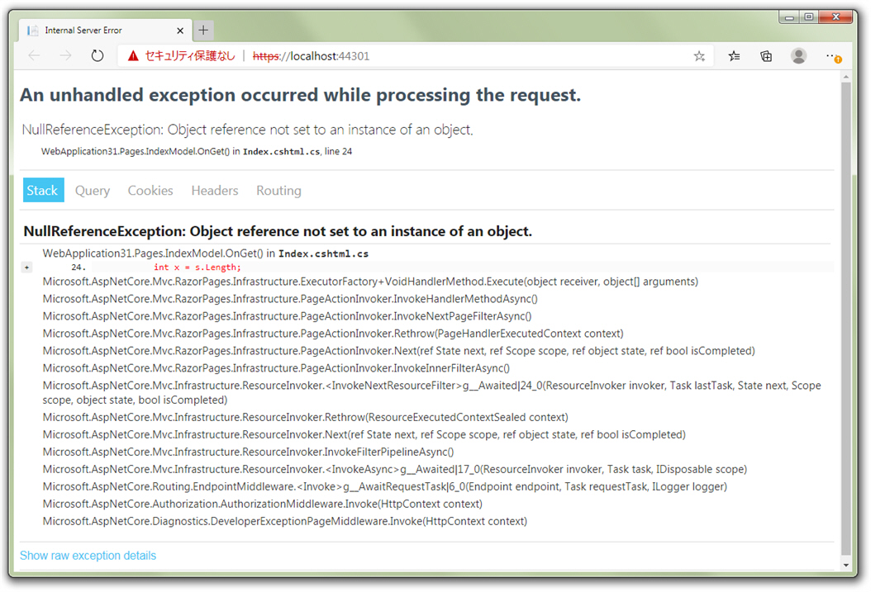
Task: Click the ResourceInvoker InvokeAsync stack frame
Action: coord(395,469)
